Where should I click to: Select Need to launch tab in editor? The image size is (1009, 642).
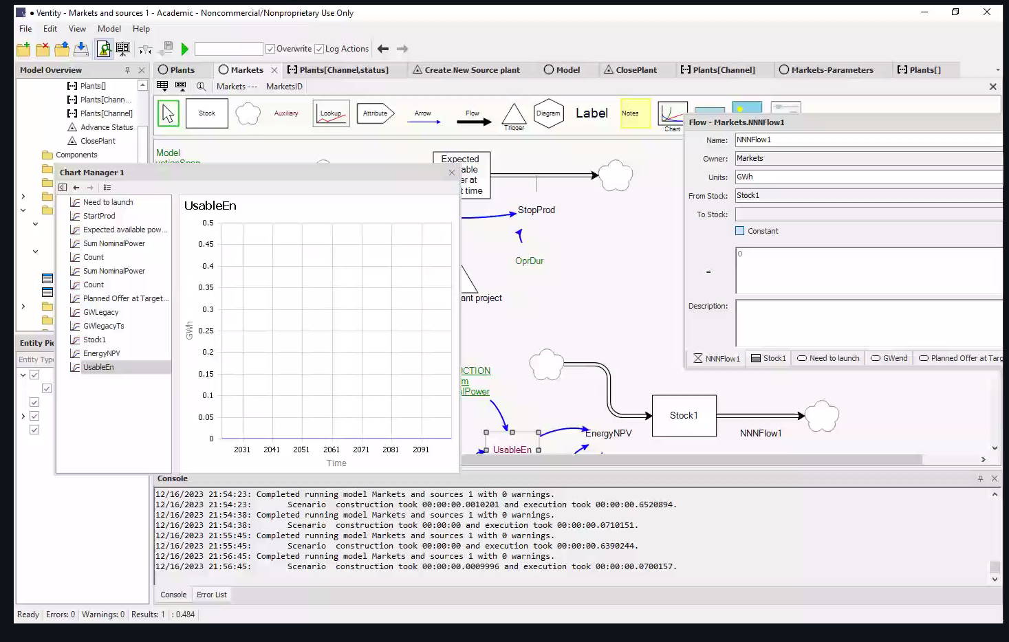pyautogui.click(x=828, y=358)
